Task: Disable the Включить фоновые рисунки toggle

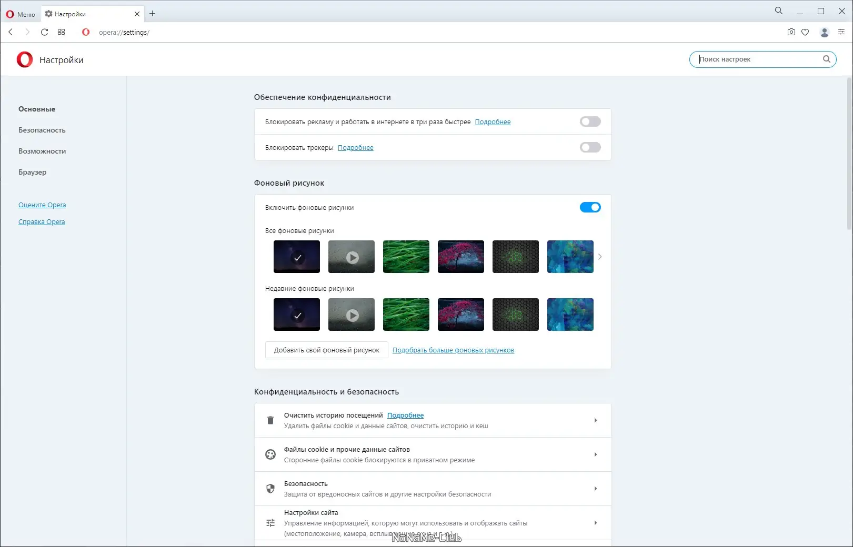Action: pos(590,207)
